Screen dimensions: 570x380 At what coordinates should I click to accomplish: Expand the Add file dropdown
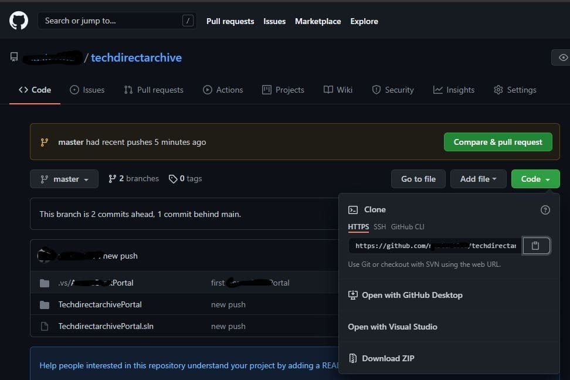pyautogui.click(x=478, y=179)
